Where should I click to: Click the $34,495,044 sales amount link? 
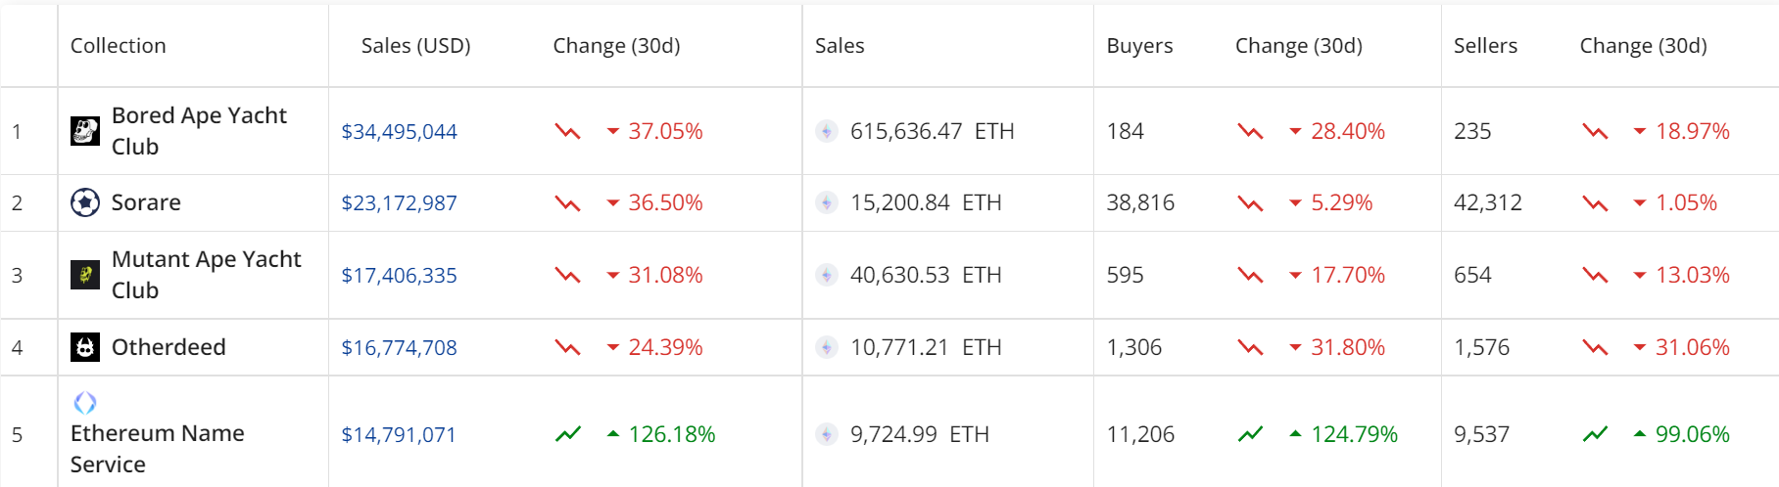click(x=399, y=132)
